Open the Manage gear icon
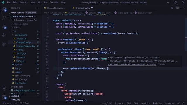The height and width of the screenshot is (105, 187). coord(4,97)
